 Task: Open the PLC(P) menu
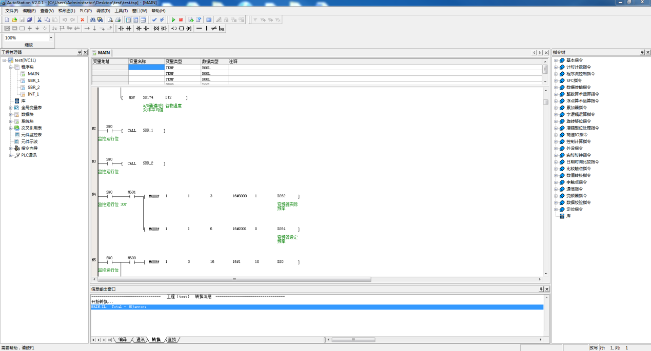(86, 11)
